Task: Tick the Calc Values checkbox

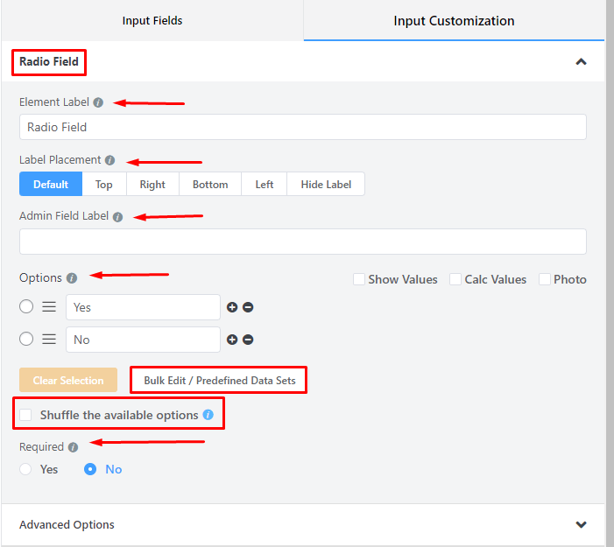Action: (455, 279)
